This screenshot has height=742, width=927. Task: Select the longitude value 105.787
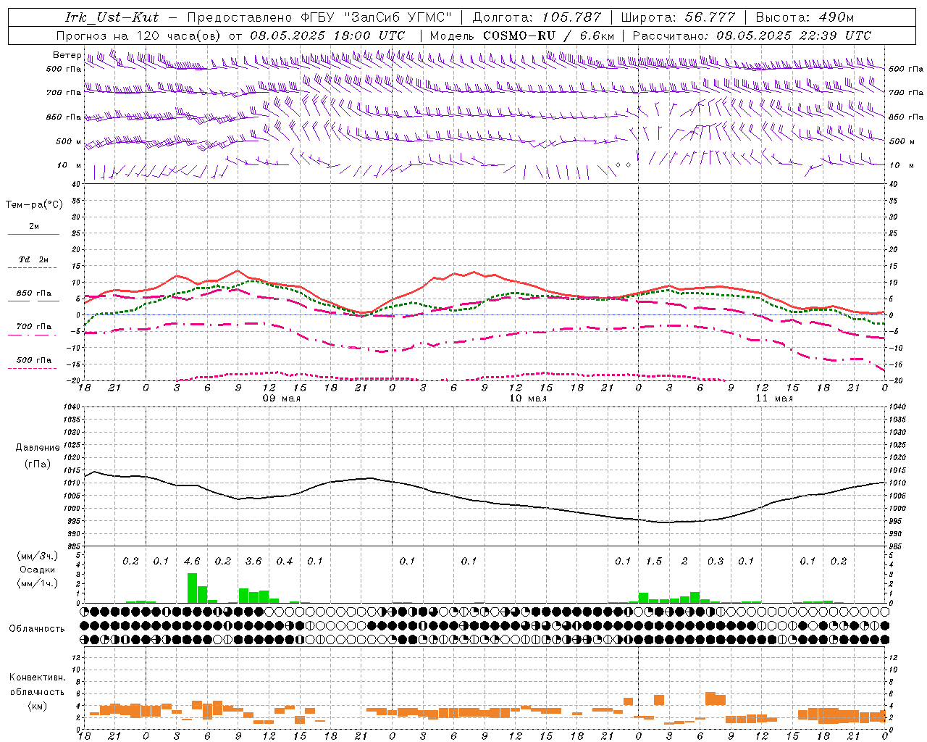click(570, 17)
